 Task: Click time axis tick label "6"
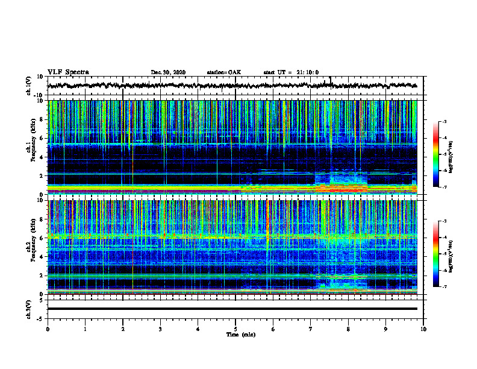pos(273,329)
